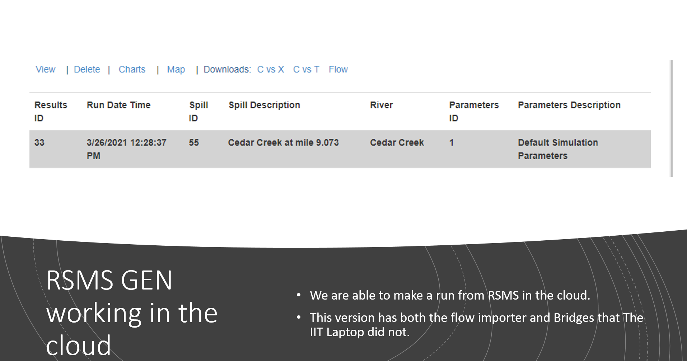Open the Map link
Screen dimensions: 687x361
point(176,69)
